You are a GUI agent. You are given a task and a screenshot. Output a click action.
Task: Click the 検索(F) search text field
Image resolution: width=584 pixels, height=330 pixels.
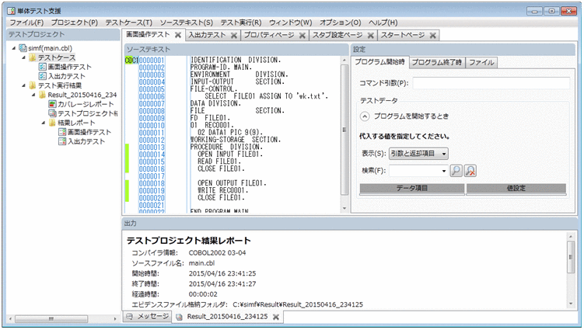click(x=414, y=171)
